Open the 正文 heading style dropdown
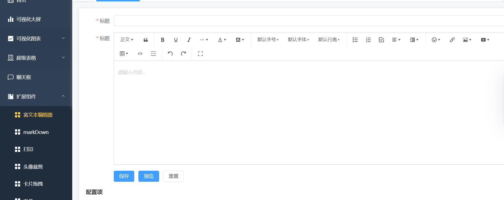The image size is (504, 200). pyautogui.click(x=127, y=40)
